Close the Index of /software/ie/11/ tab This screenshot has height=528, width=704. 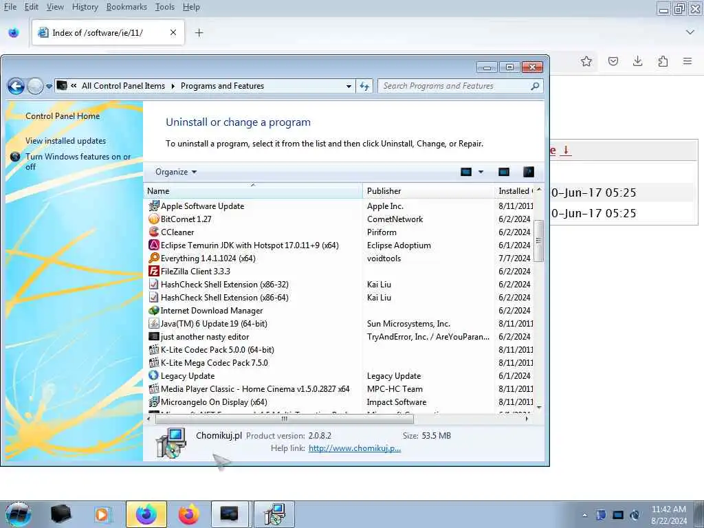pos(173,32)
